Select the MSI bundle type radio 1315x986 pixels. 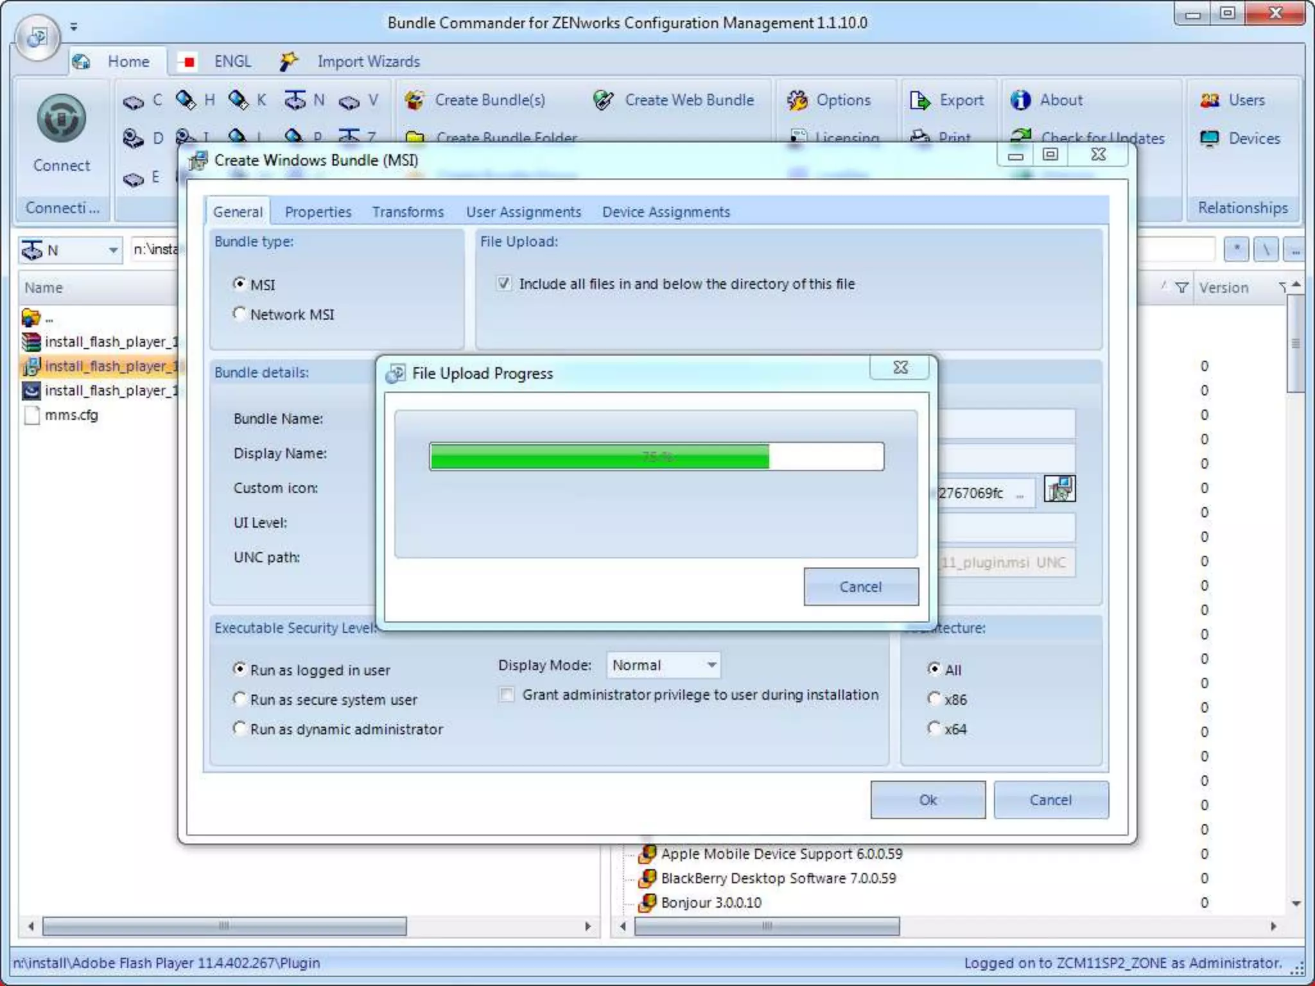pos(239,284)
